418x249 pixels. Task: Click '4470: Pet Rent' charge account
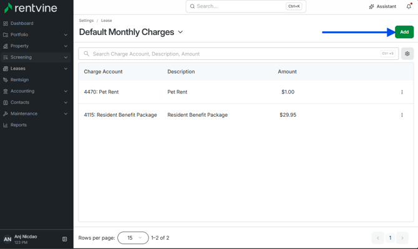pos(101,92)
